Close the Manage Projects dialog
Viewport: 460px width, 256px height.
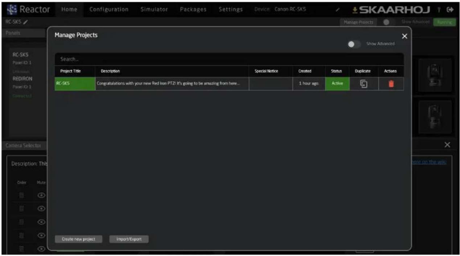click(x=405, y=36)
